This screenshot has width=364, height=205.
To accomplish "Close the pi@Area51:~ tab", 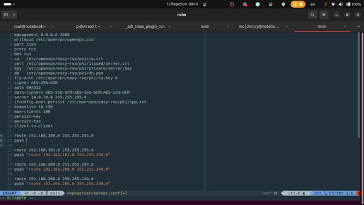I will point(111,26).
